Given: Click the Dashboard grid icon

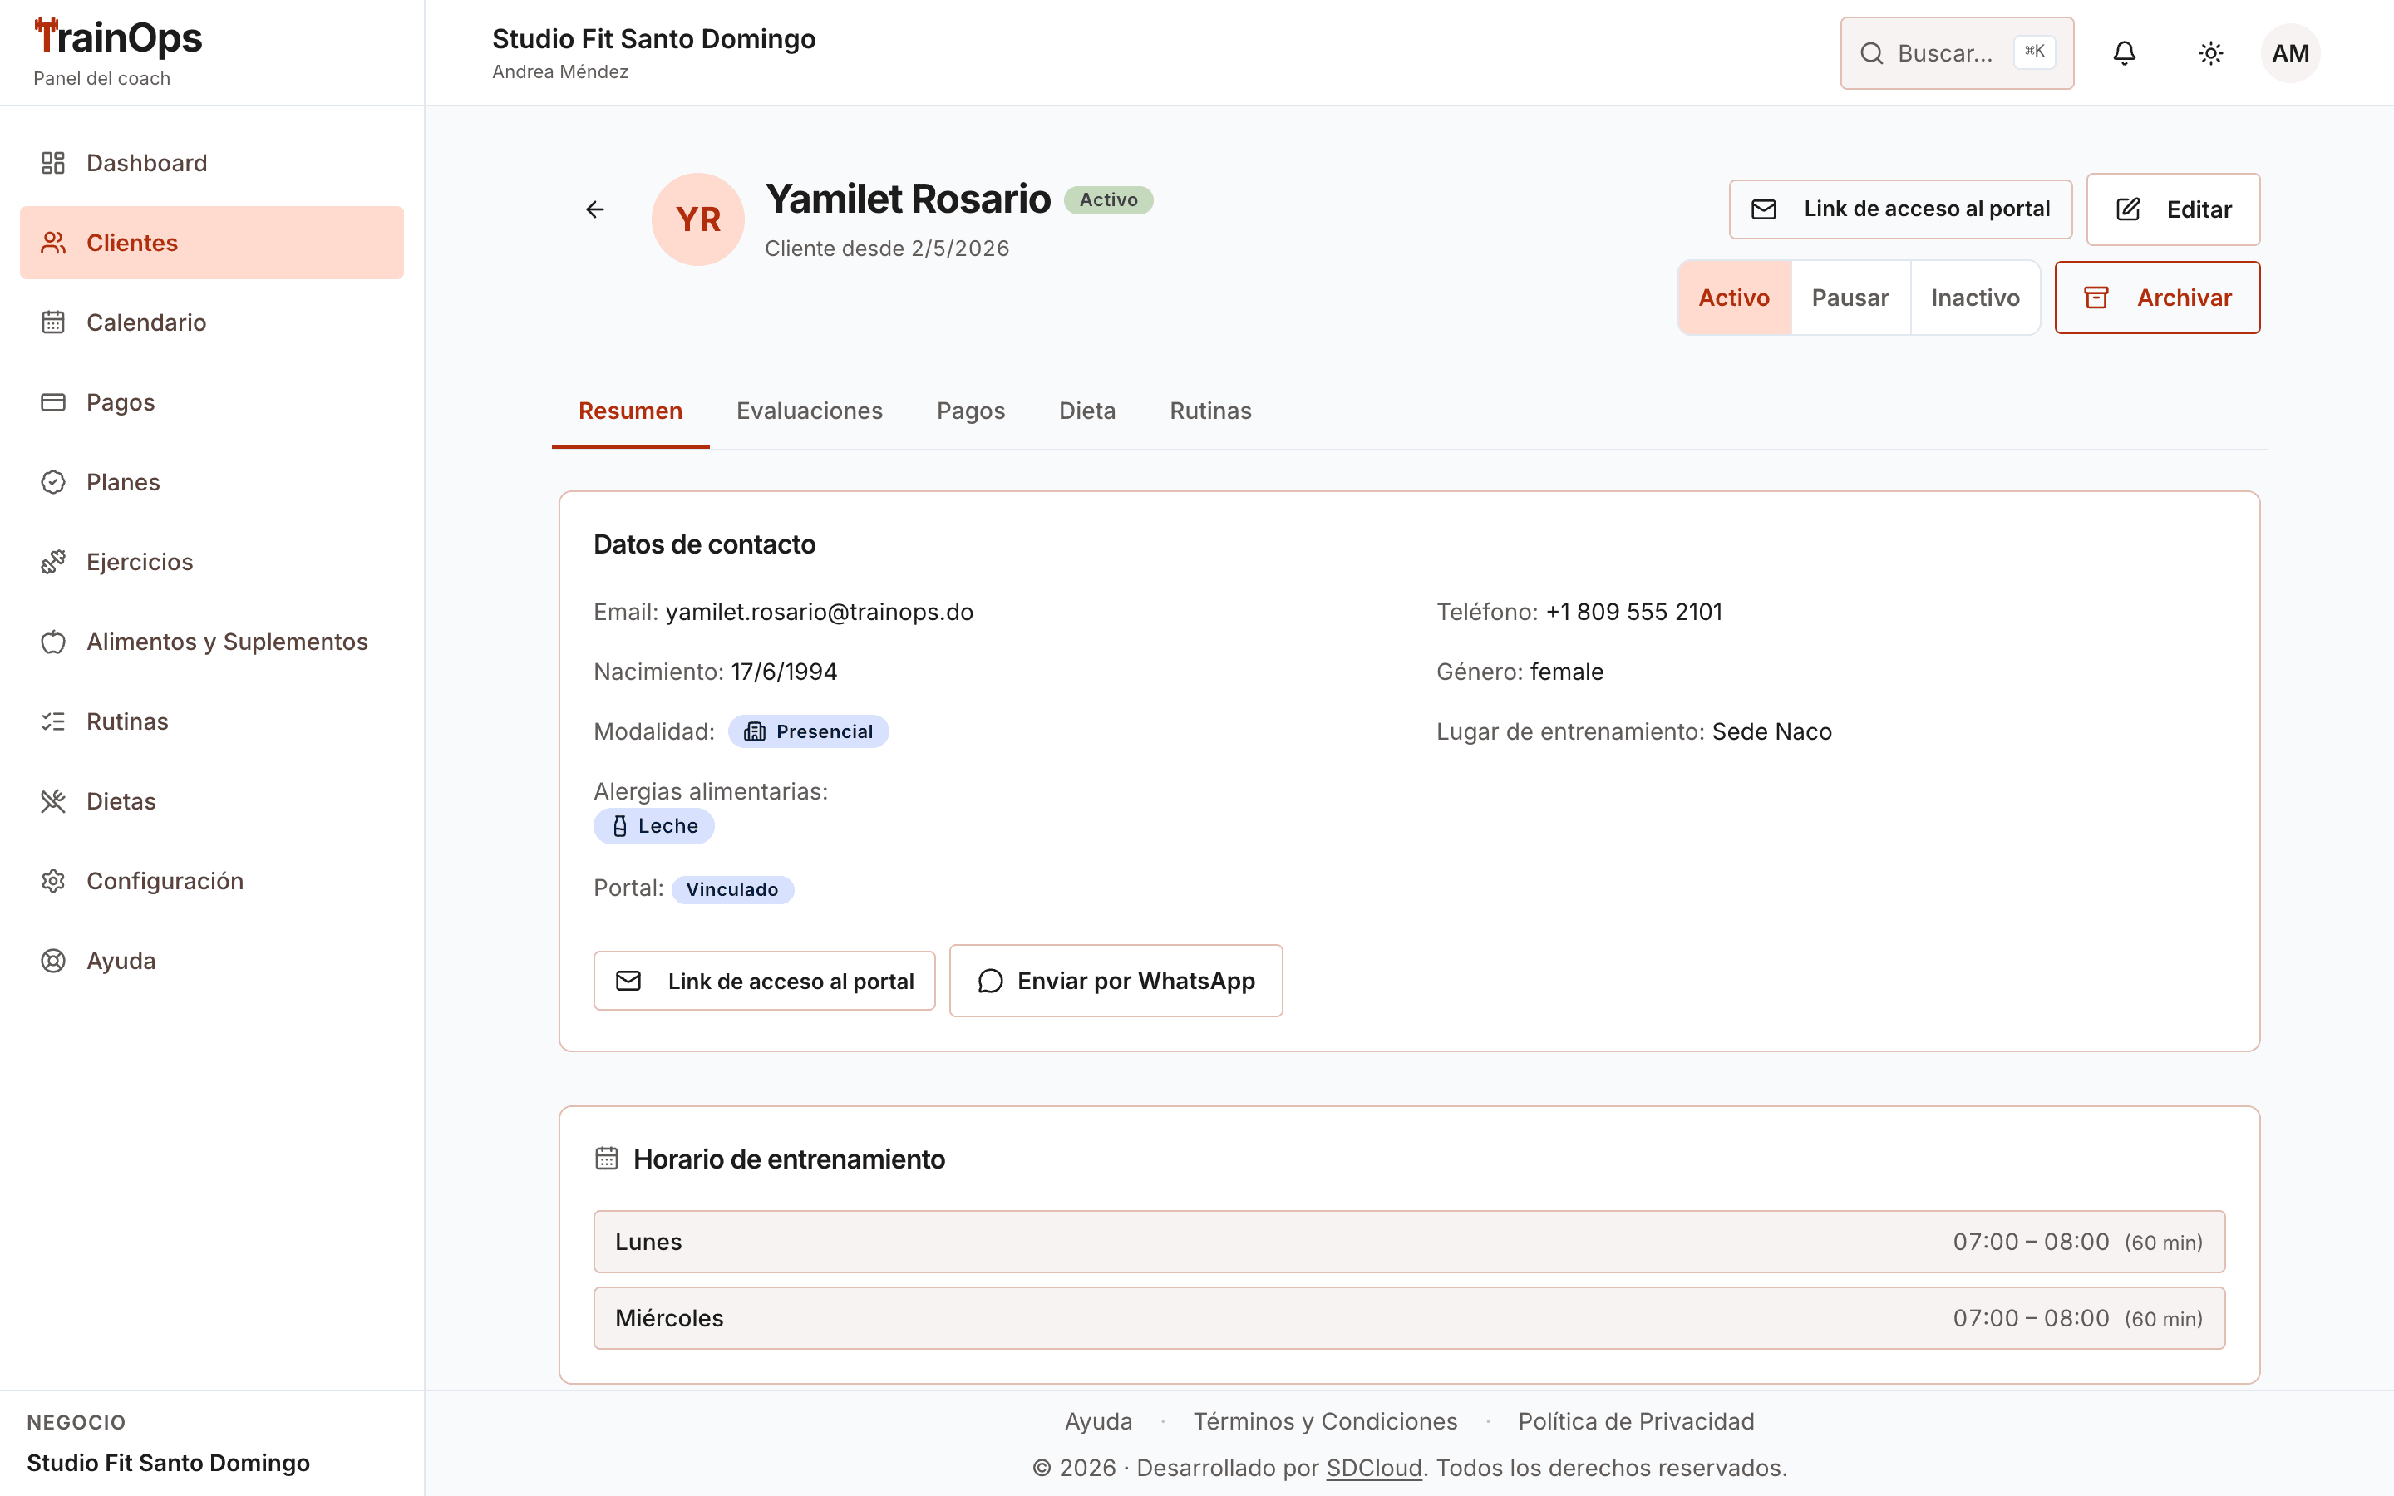Looking at the screenshot, I should 53,162.
